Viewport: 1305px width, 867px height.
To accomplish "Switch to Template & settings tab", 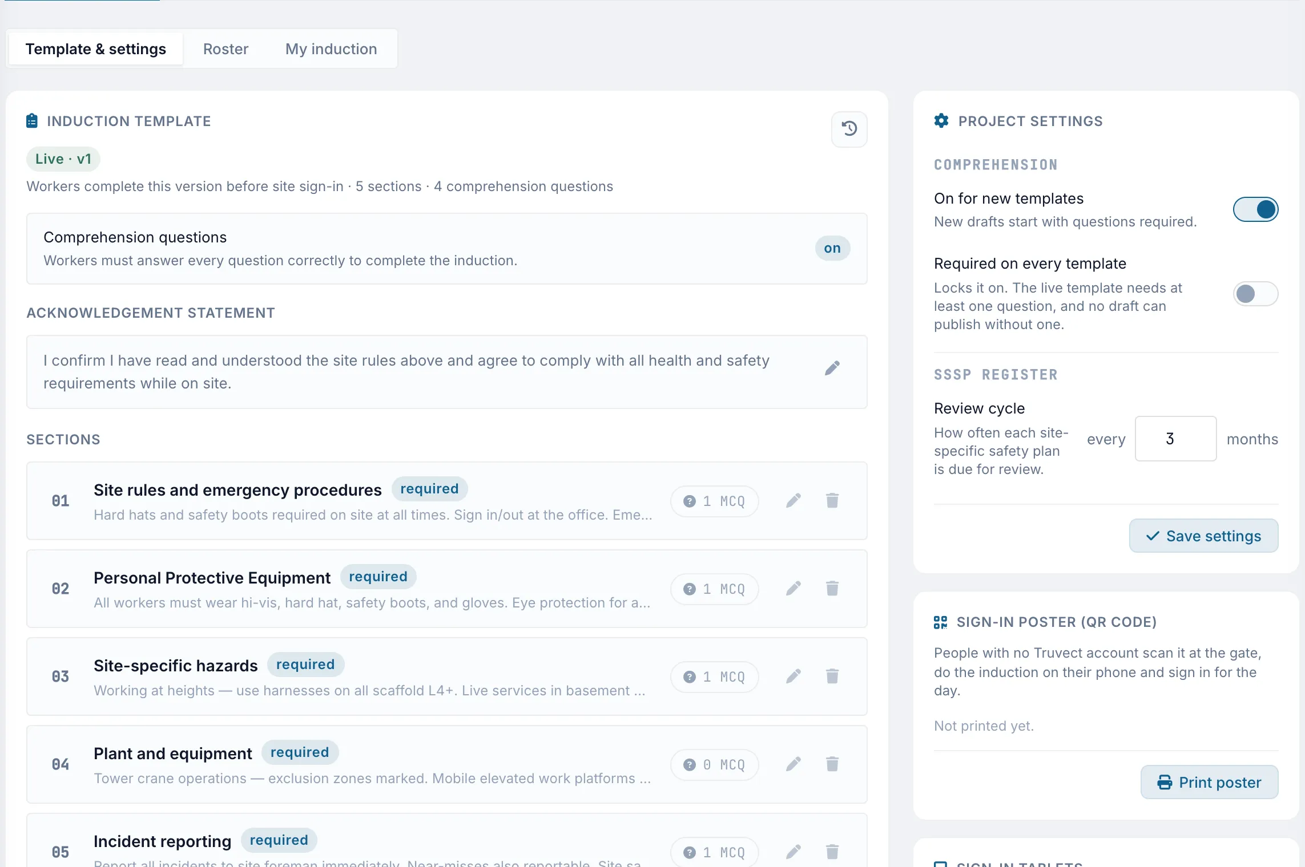I will (x=96, y=49).
